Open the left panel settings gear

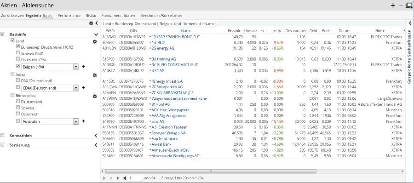91,23
